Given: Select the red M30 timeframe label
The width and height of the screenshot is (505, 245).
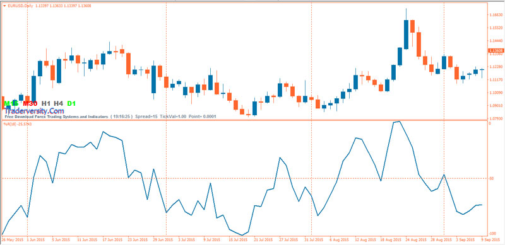Looking at the screenshot, I should [30, 103].
